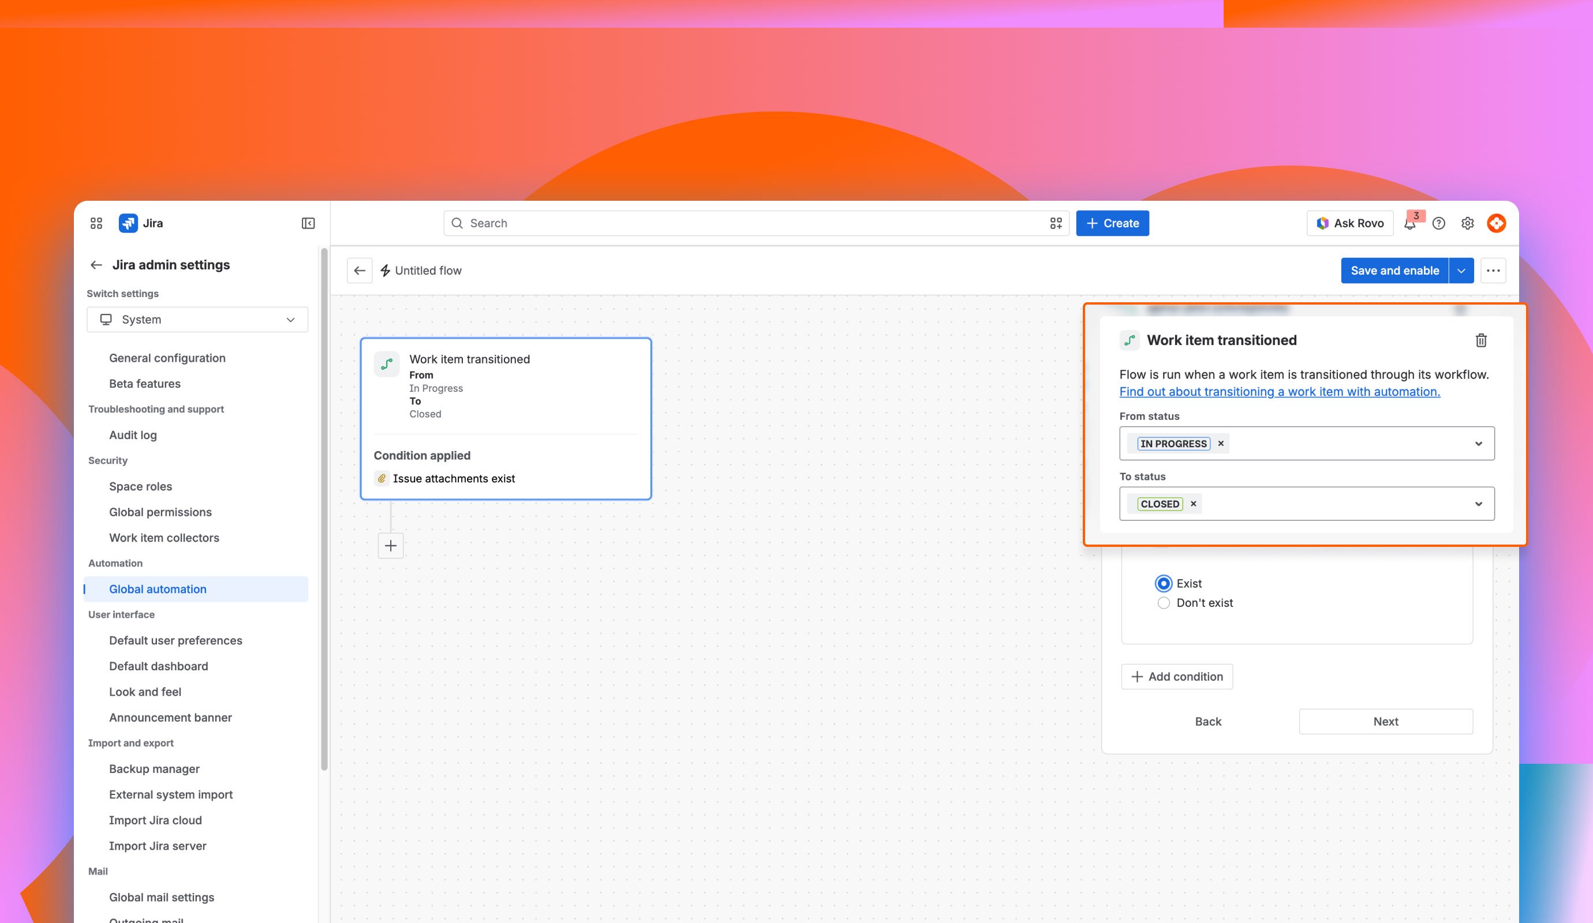Open notifications bell with 3 badge
Viewport: 1593px width, 923px height.
point(1410,223)
